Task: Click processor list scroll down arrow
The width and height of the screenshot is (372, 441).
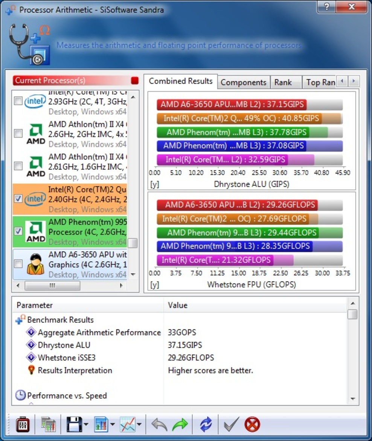Action: [133, 274]
